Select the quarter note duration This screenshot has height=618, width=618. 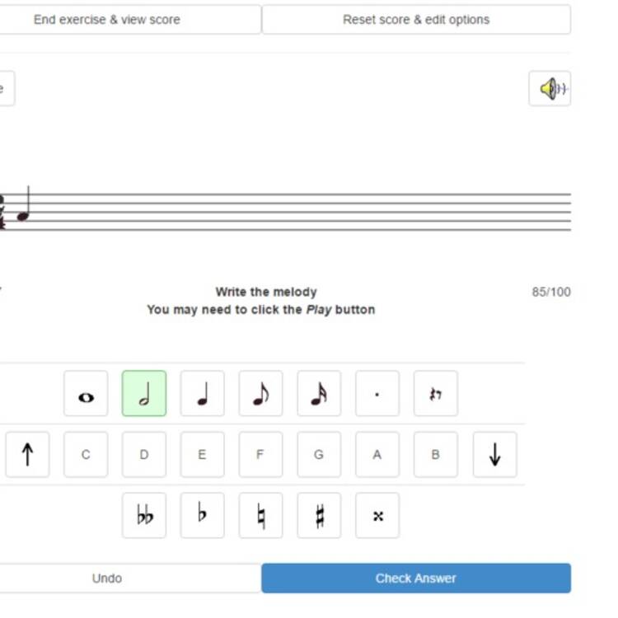pyautogui.click(x=202, y=393)
